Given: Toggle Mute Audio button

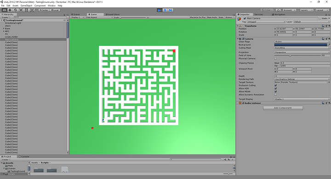Looking at the screenshot, I should point(212,17).
